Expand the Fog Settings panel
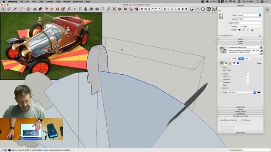The height and width of the screenshot is (152, 271). [241, 114]
